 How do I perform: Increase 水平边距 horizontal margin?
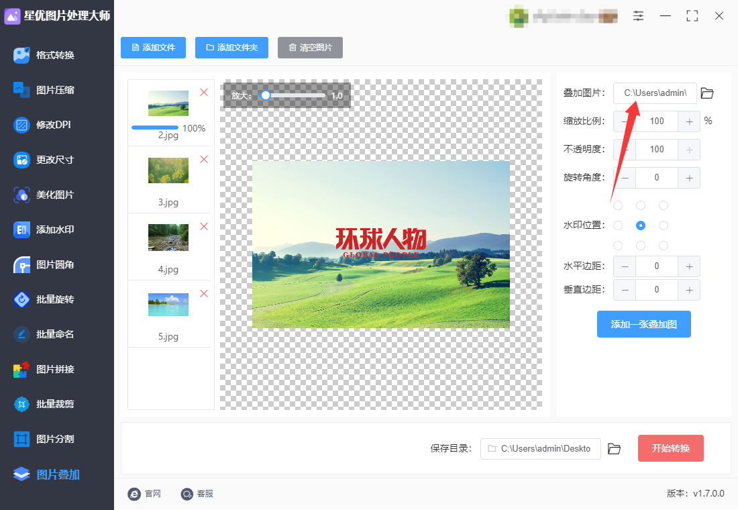coord(689,266)
